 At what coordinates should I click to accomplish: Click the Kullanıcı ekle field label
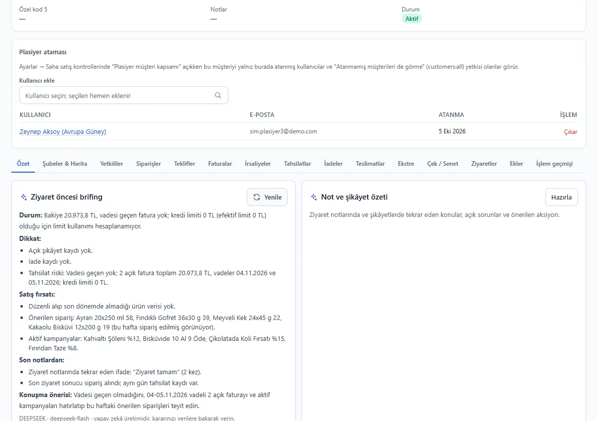point(37,81)
